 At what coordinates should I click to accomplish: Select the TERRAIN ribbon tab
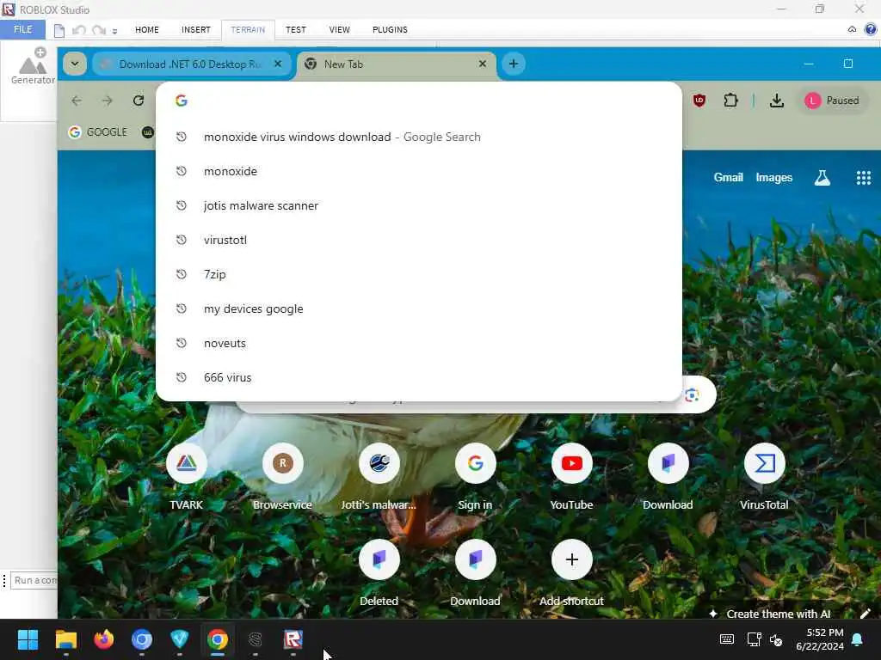pyautogui.click(x=248, y=30)
